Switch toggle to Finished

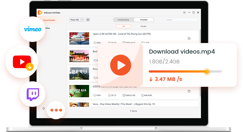[144, 20]
